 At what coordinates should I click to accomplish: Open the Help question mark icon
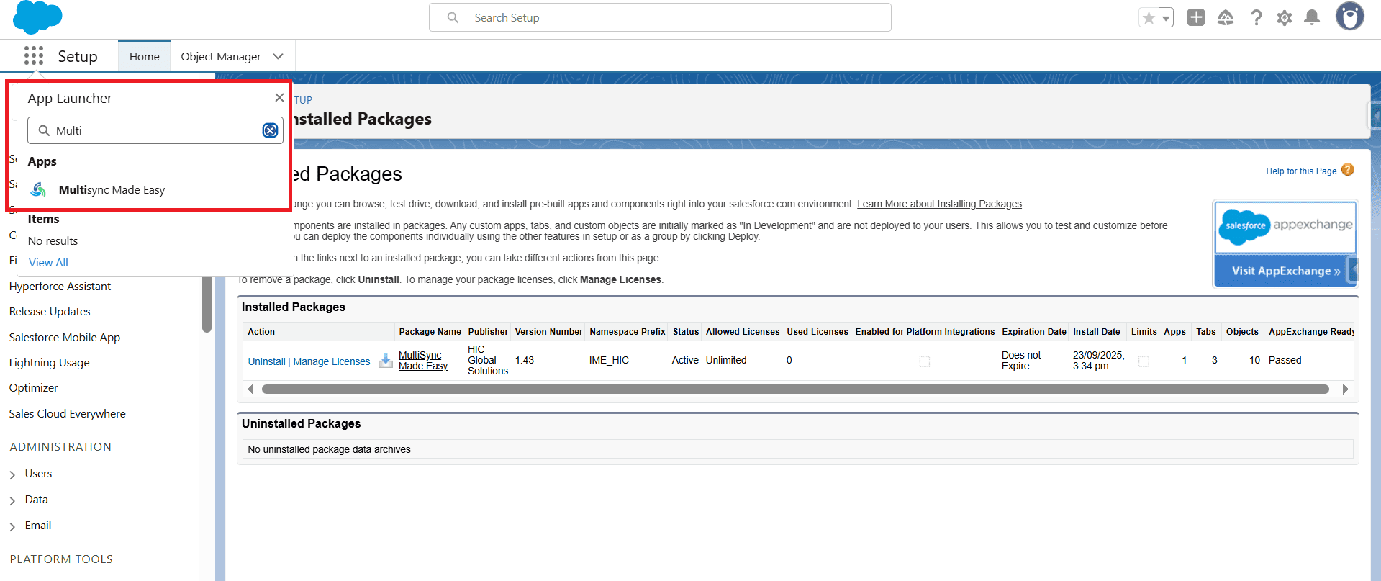(x=1256, y=18)
